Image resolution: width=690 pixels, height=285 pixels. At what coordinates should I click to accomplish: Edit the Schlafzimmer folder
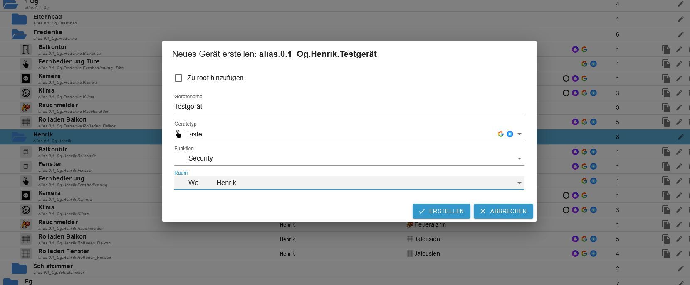point(680,268)
